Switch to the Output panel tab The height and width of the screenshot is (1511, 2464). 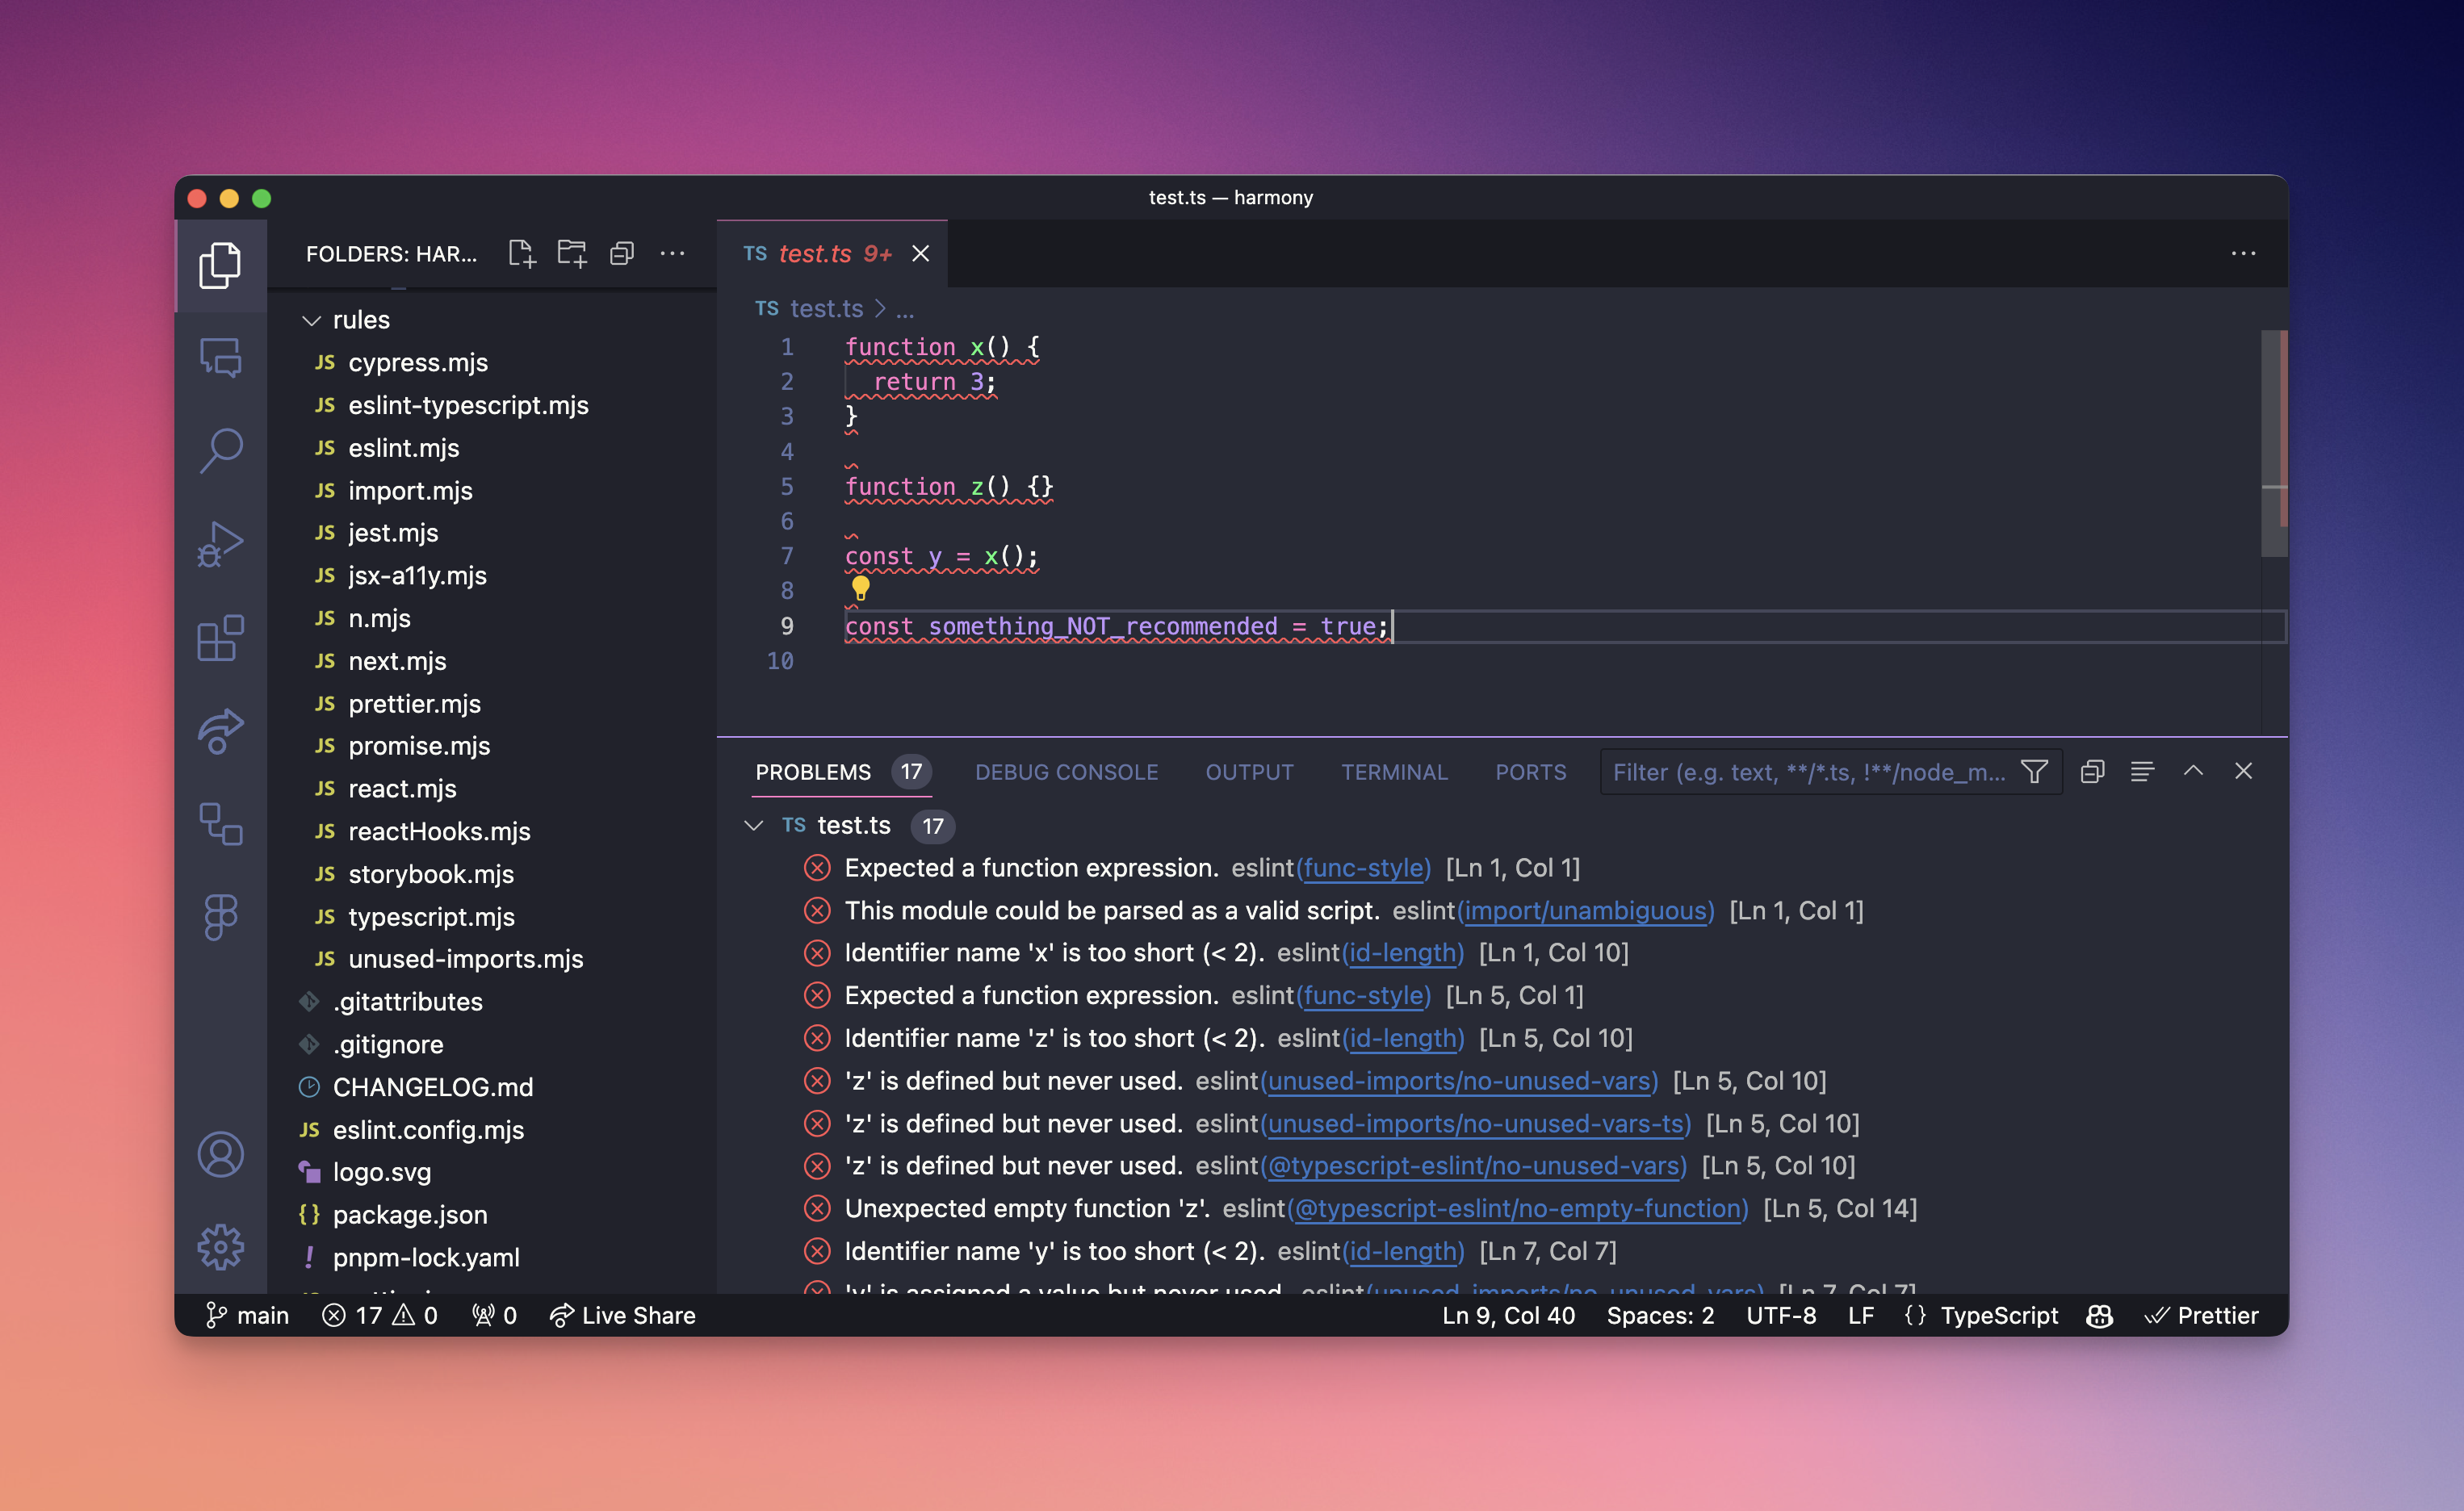(1249, 772)
